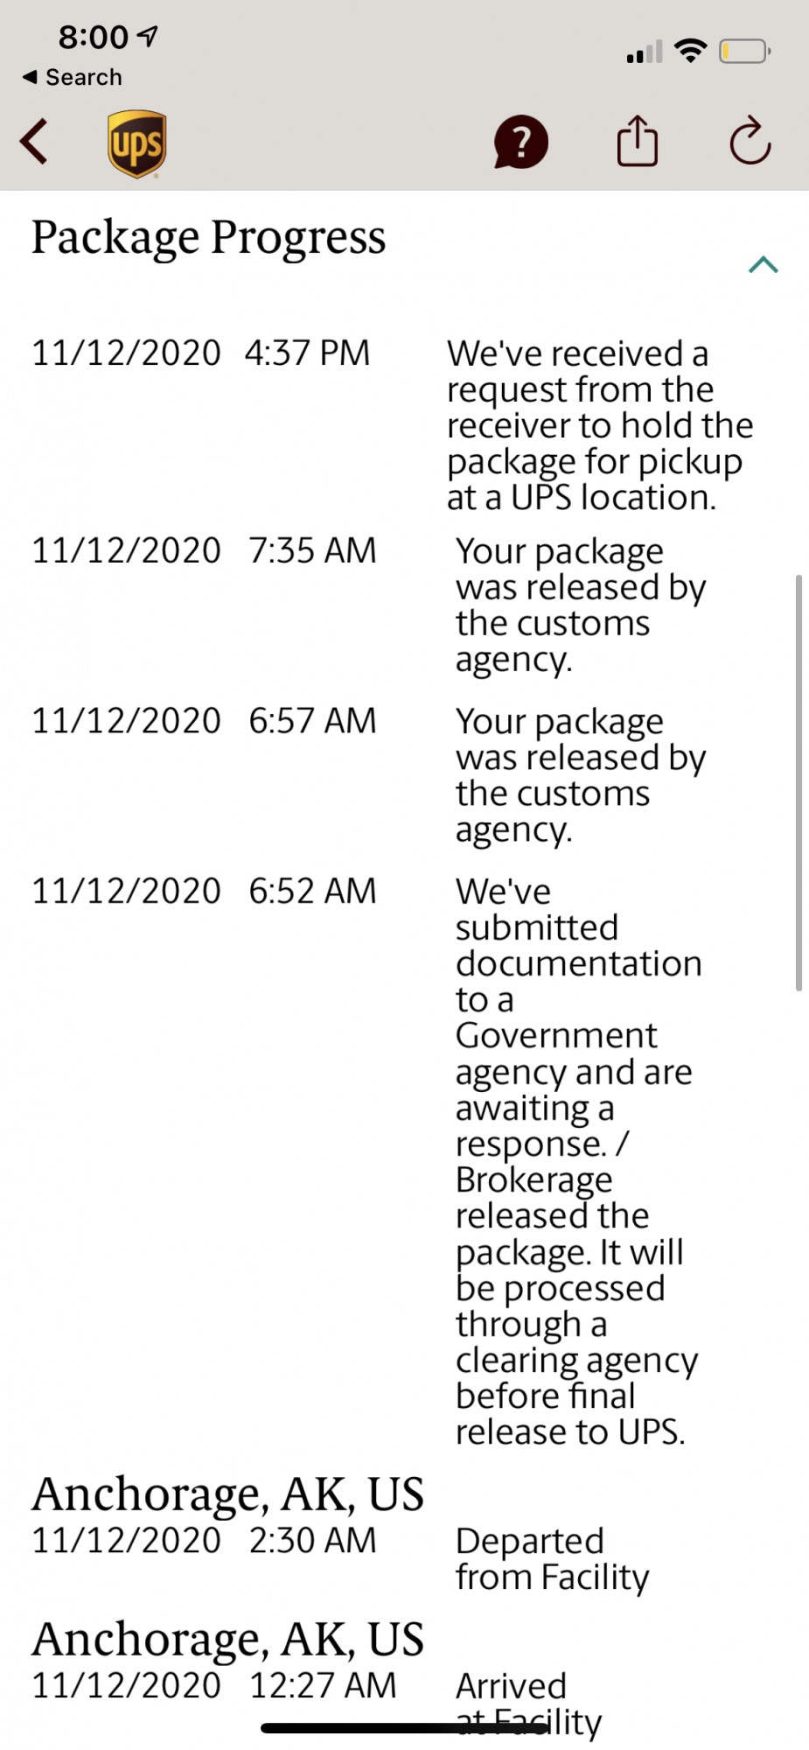This screenshot has width=809, height=1750.
Task: Tap the vertical scrollbar on the right
Action: coord(799,782)
